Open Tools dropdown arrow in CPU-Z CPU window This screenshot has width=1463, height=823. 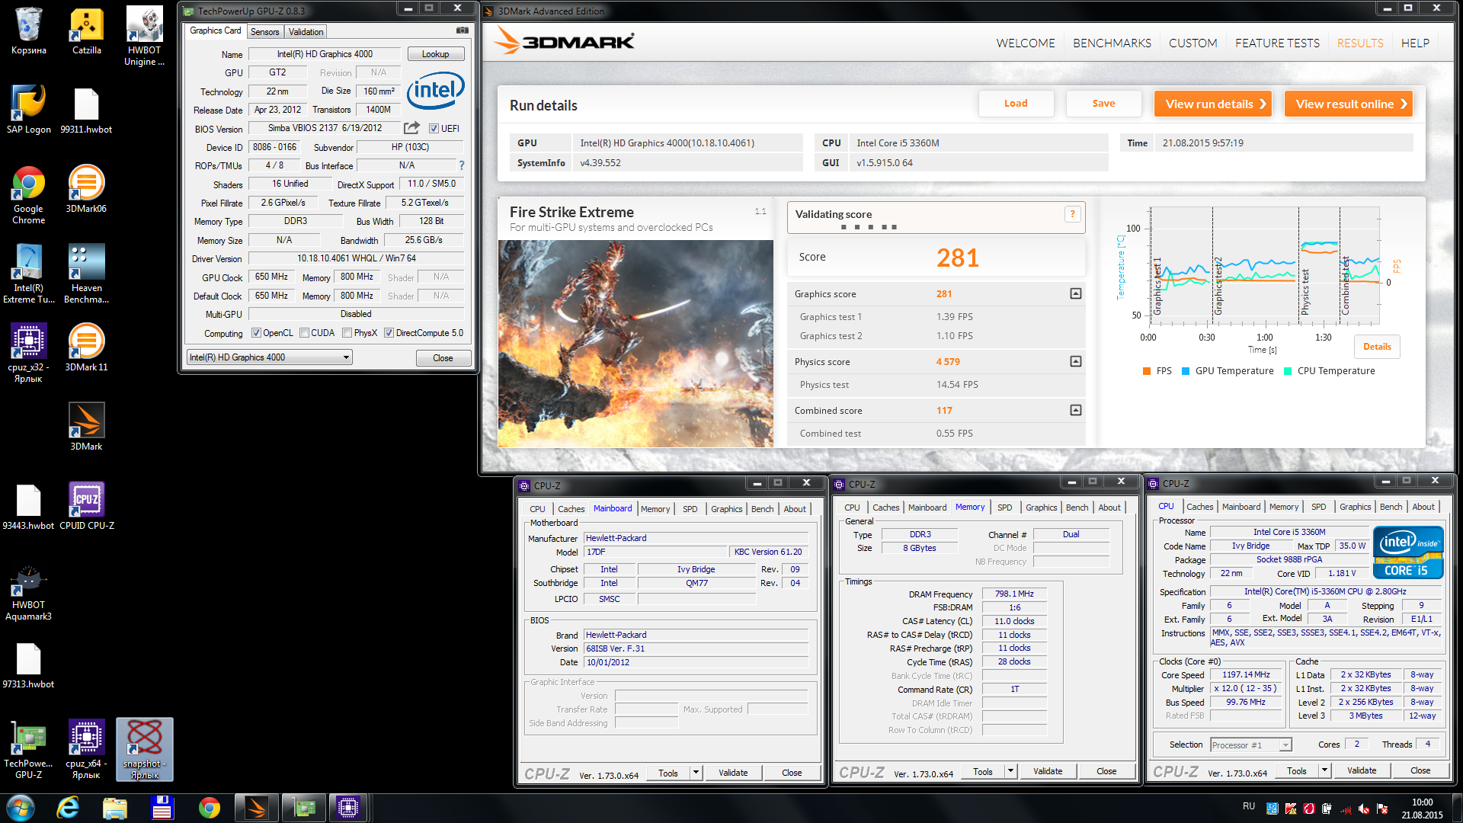click(1324, 770)
